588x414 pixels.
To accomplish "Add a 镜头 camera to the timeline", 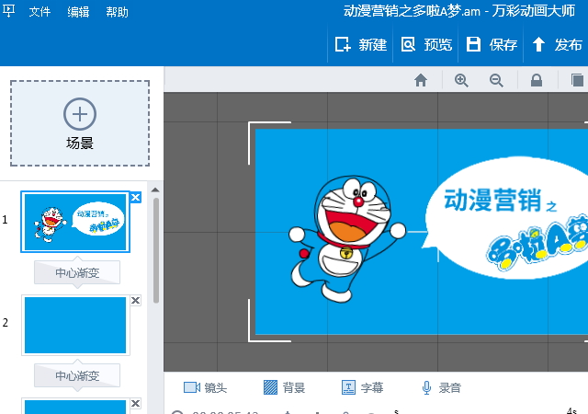I will (x=205, y=388).
